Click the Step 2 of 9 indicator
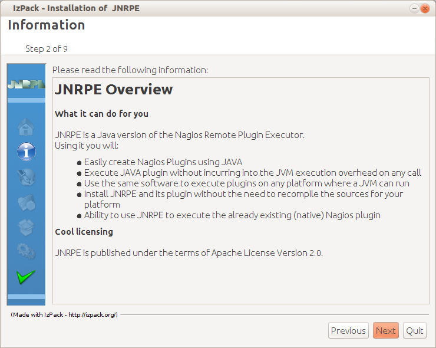The height and width of the screenshot is (348, 436). pos(47,49)
